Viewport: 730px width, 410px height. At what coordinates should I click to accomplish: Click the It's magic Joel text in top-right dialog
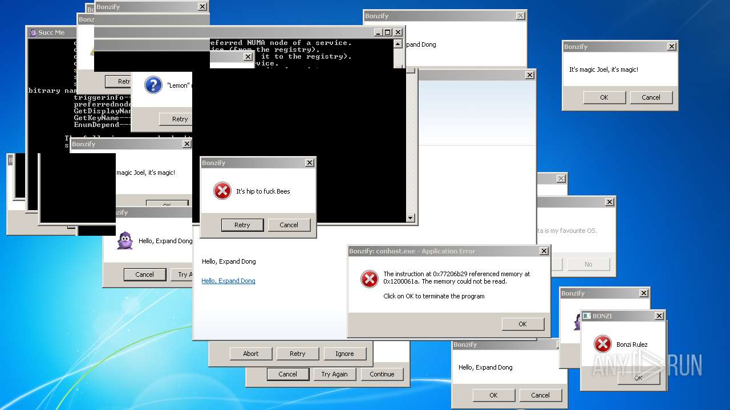[603, 69]
